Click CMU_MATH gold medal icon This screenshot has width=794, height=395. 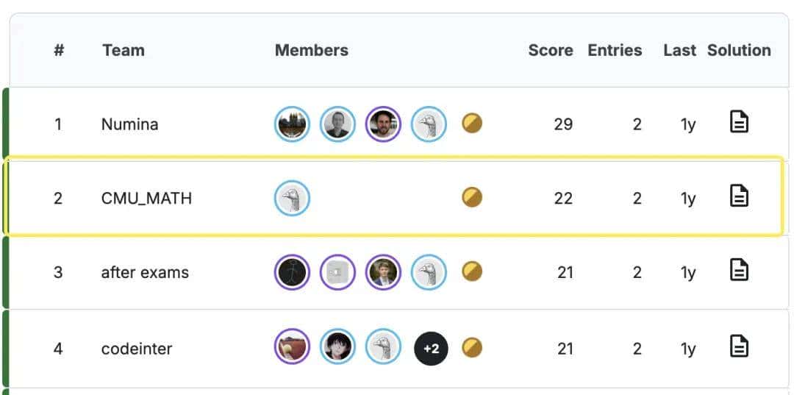472,197
